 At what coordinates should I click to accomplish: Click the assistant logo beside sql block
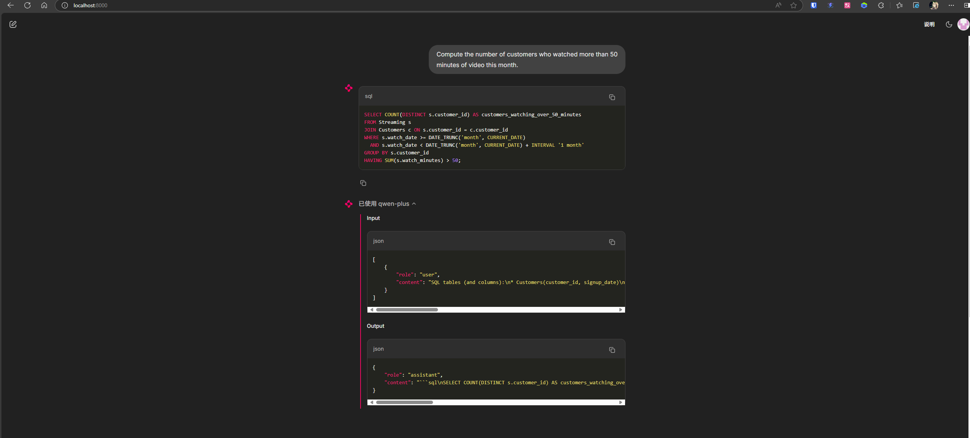(349, 88)
